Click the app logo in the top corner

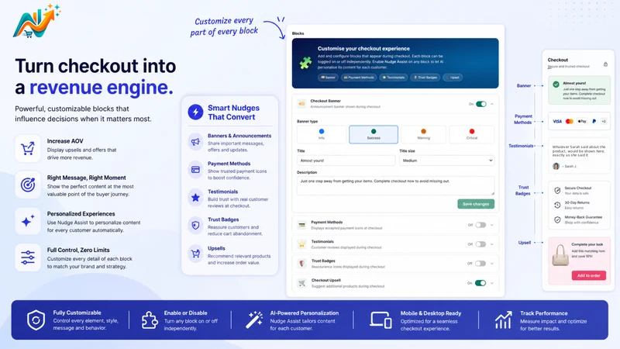coord(36,22)
